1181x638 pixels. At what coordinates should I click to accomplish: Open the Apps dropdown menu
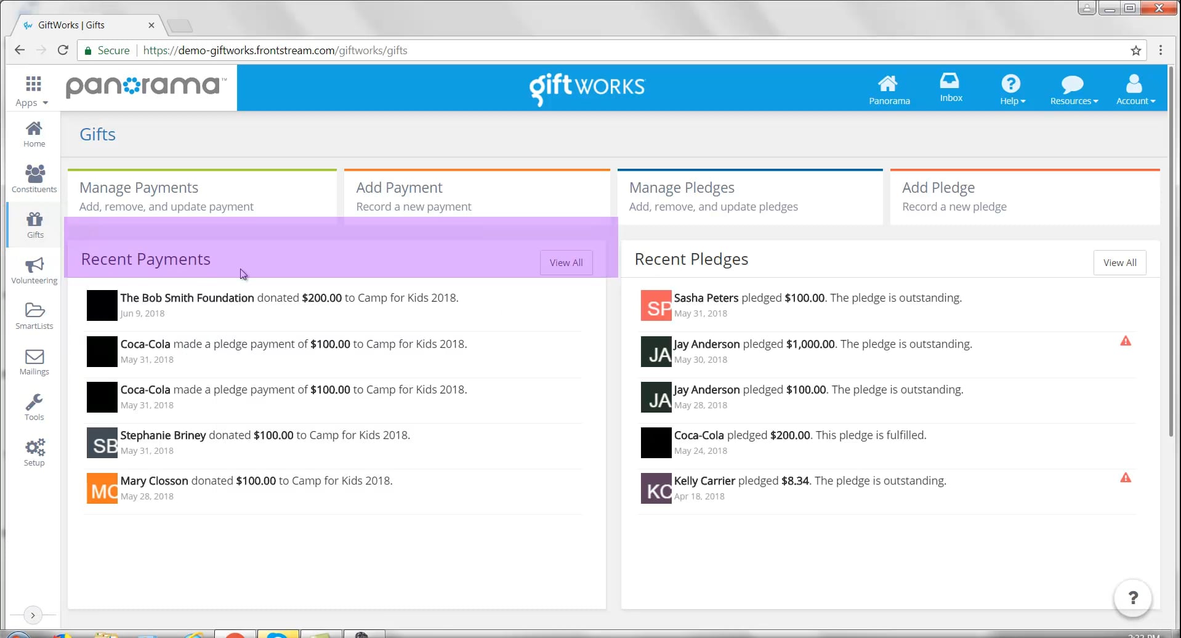point(31,89)
